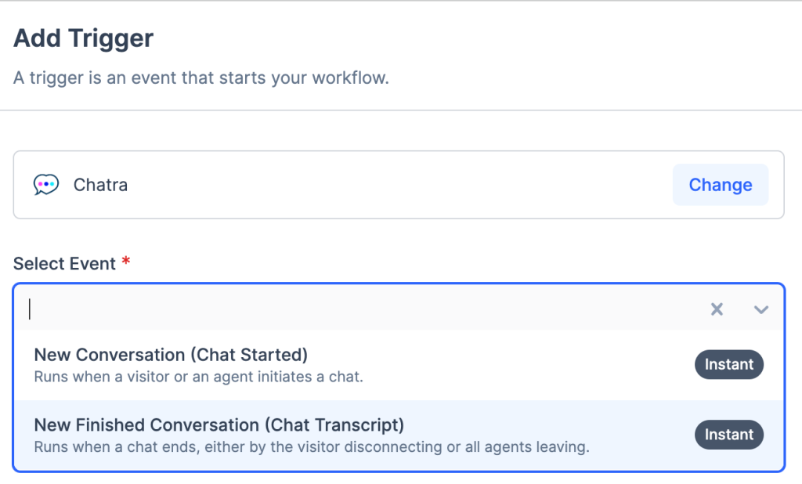Click empty area of the Chatra app selector box

(x=392, y=185)
